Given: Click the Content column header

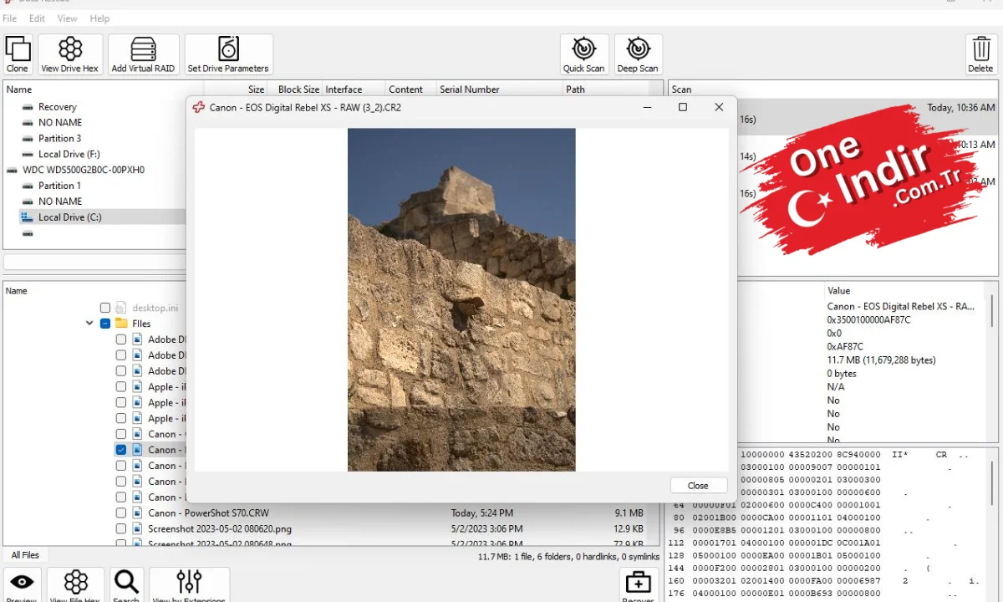Looking at the screenshot, I should click(x=405, y=89).
